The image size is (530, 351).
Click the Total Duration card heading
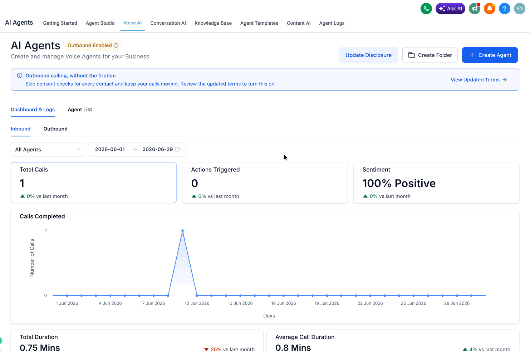click(39, 337)
